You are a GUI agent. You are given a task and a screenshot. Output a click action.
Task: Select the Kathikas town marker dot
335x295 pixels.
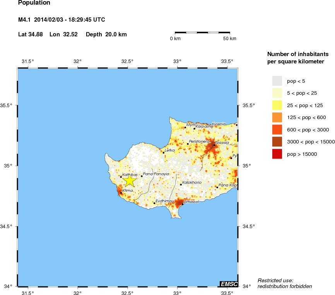(121, 177)
